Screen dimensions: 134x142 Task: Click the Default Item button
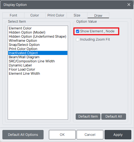88,116
